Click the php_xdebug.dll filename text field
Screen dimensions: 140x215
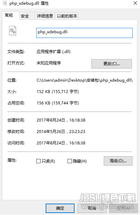(x=84, y=33)
